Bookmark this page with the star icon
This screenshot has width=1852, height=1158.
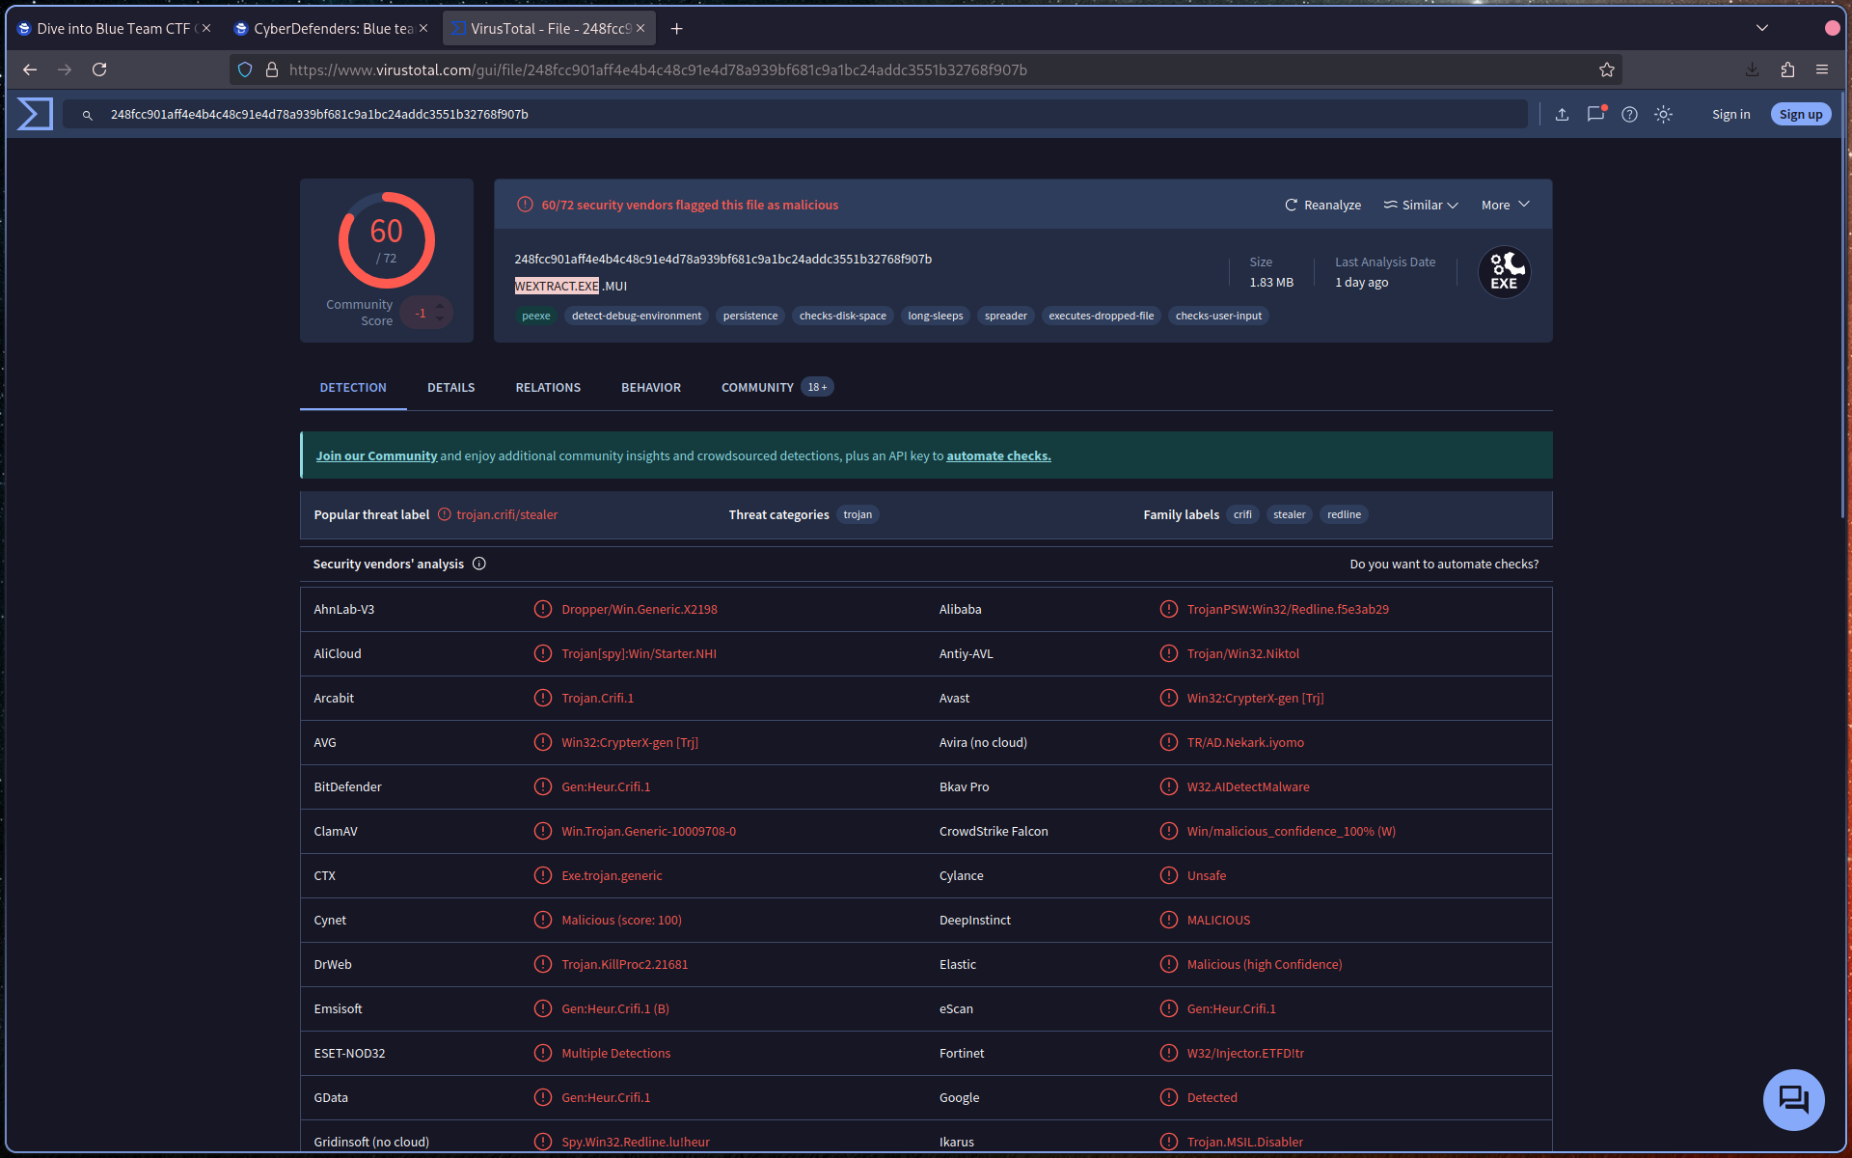[1606, 69]
